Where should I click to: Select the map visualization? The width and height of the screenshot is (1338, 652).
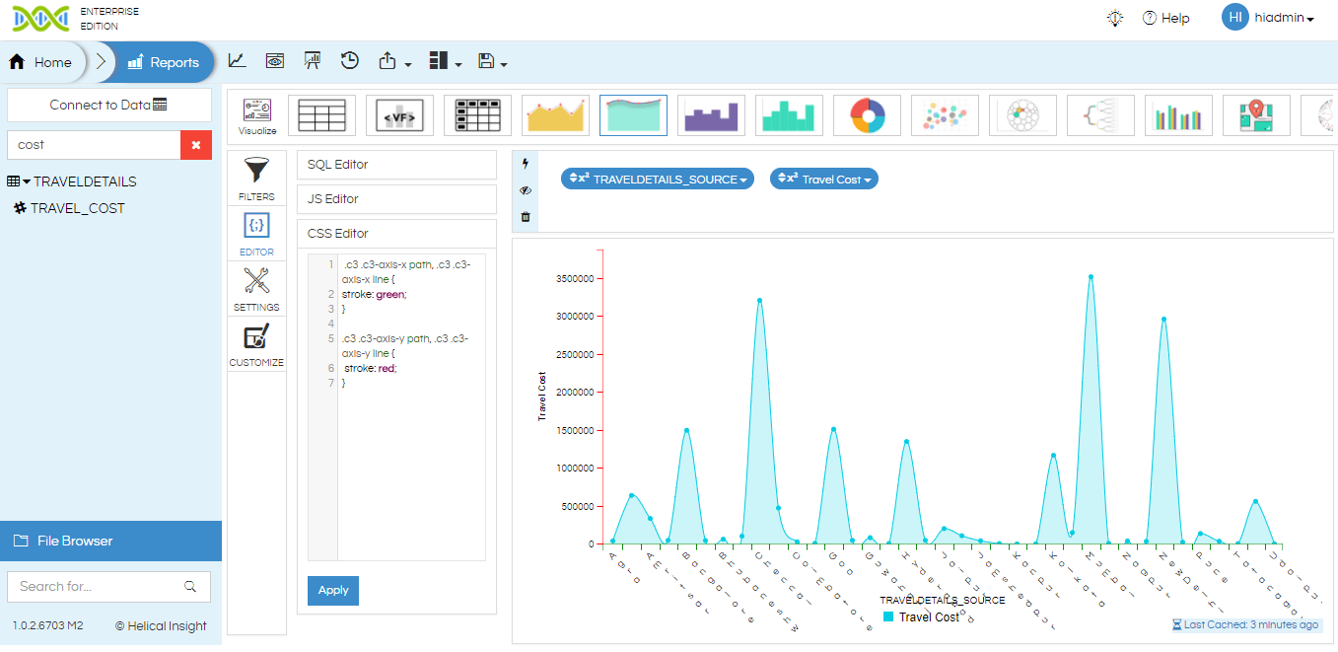pyautogui.click(x=1256, y=115)
